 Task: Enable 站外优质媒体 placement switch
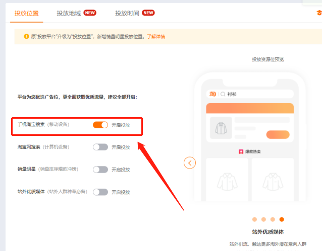(100, 192)
